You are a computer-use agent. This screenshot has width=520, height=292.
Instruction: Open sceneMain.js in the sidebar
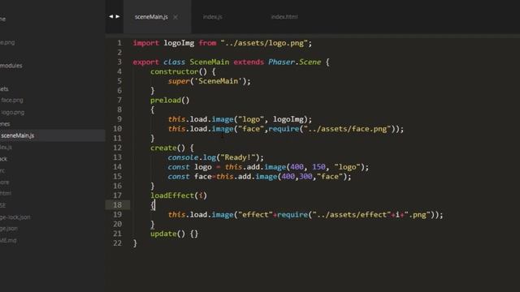pyautogui.click(x=18, y=135)
